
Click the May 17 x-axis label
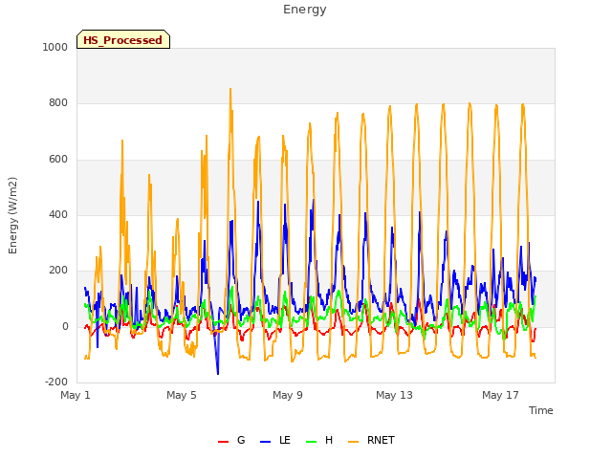point(500,395)
